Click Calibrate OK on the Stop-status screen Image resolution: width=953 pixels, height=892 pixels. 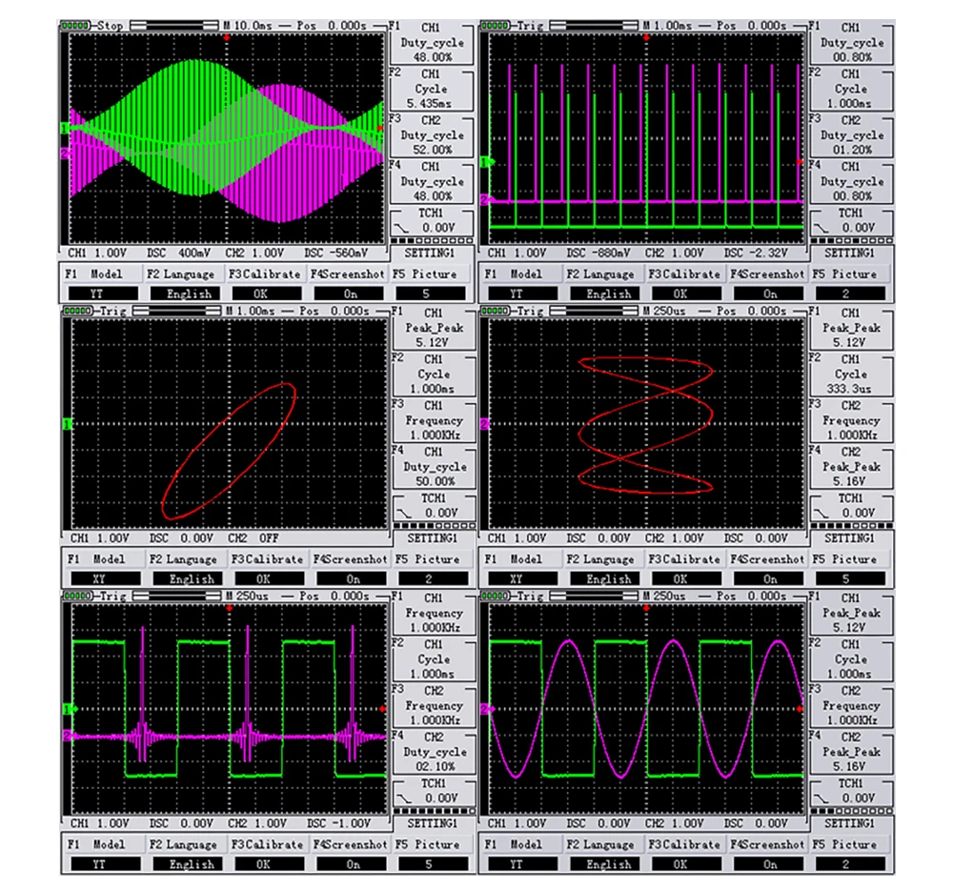point(268,294)
